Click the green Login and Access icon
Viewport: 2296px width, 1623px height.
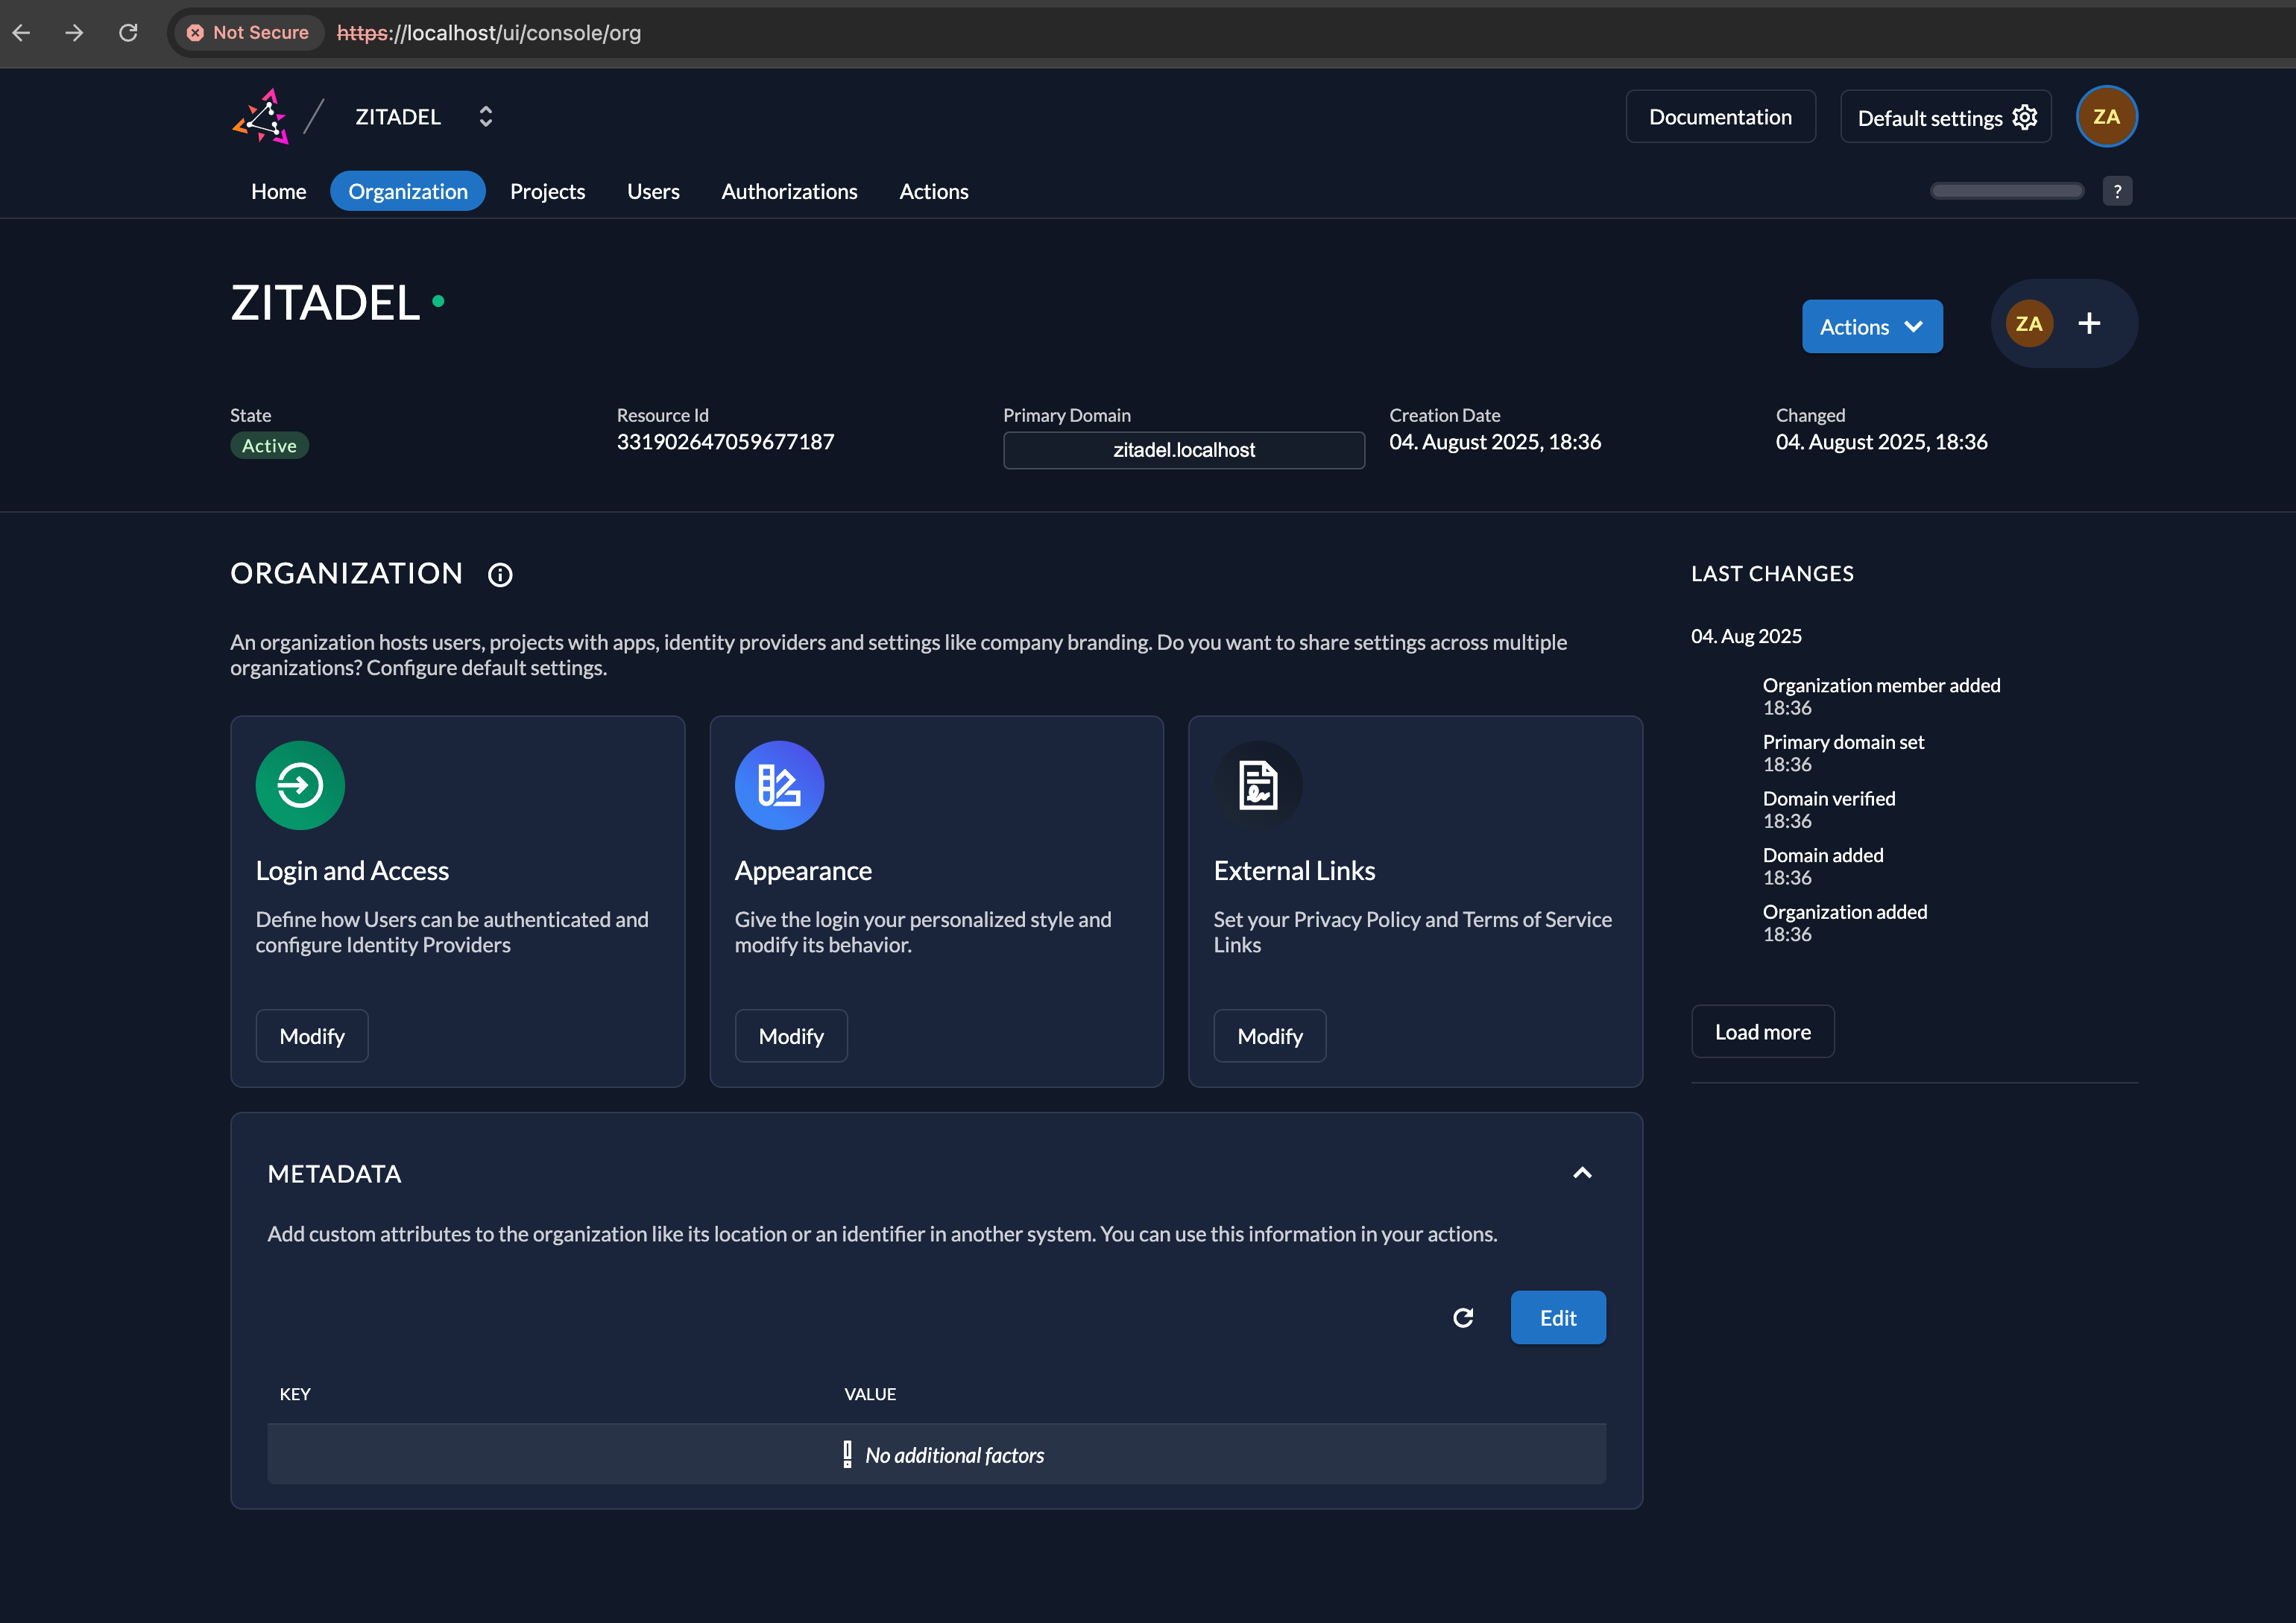[300, 785]
